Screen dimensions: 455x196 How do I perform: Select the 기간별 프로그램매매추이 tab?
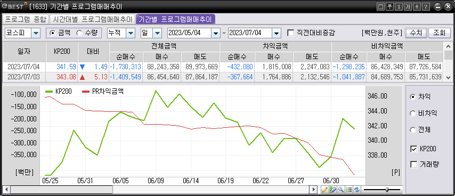pos(176,19)
